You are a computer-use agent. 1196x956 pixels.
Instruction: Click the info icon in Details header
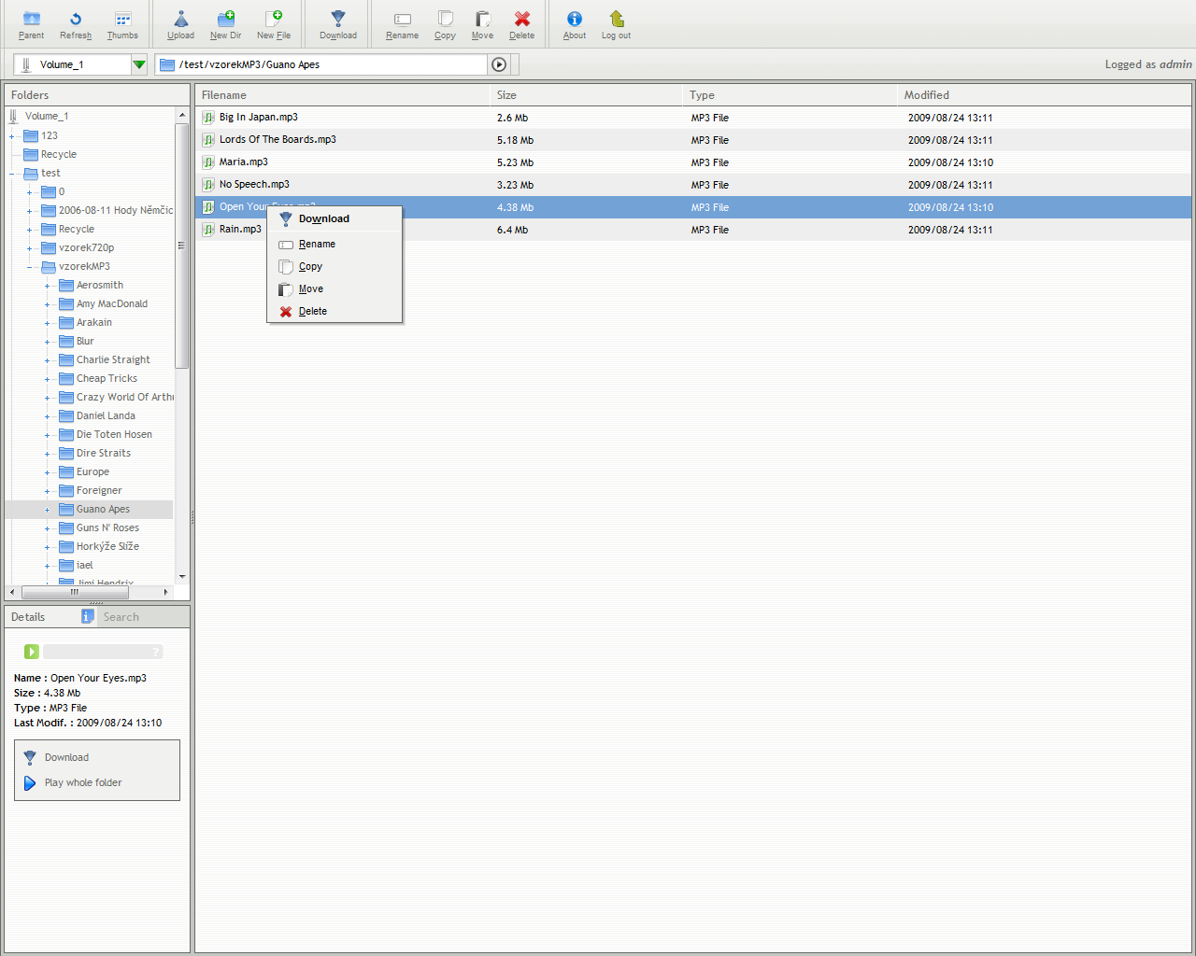coord(87,616)
